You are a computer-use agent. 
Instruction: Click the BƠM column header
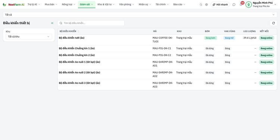click(x=207, y=31)
